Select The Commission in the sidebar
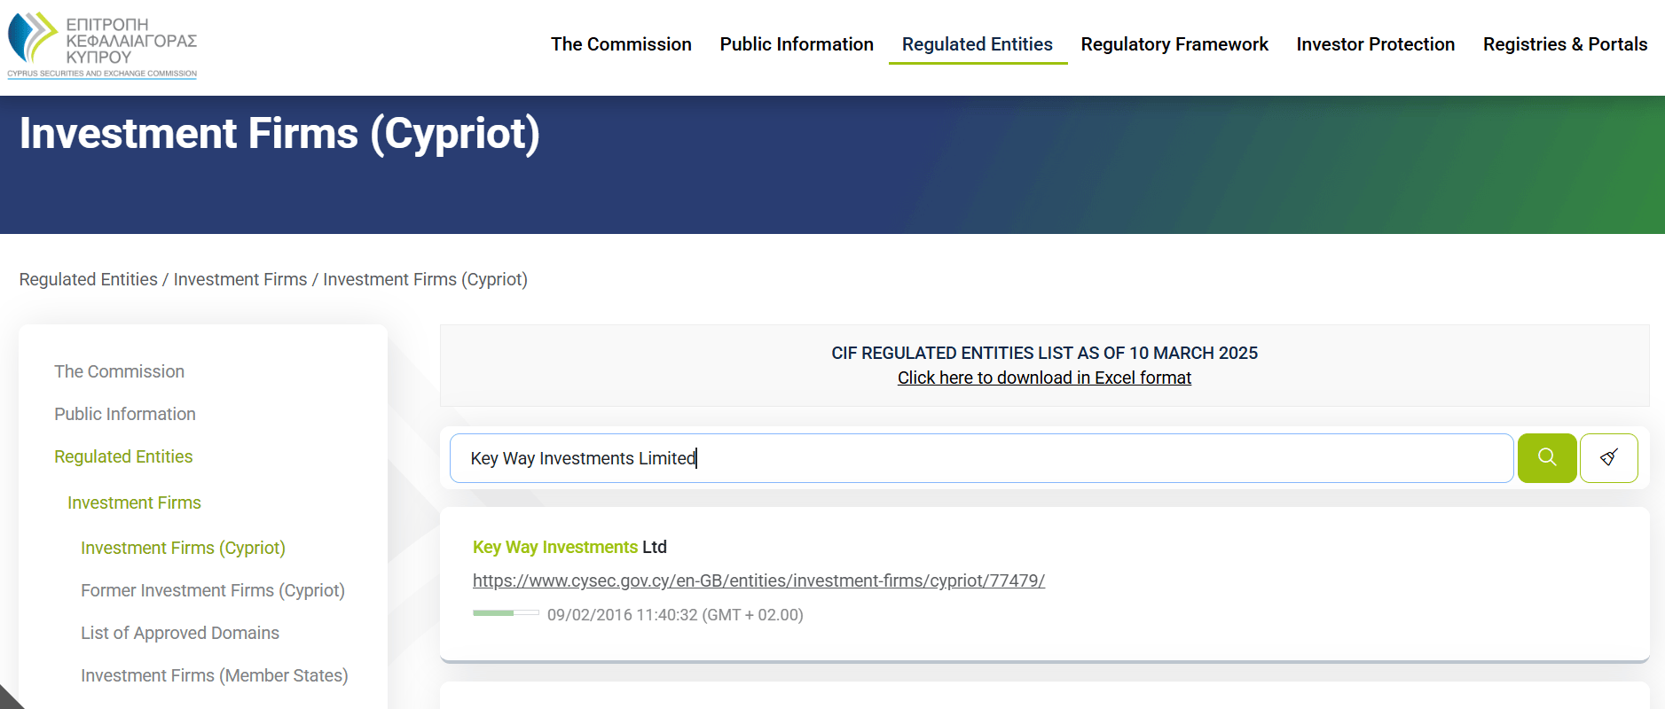Viewport: 1665px width, 709px height. 120,371
